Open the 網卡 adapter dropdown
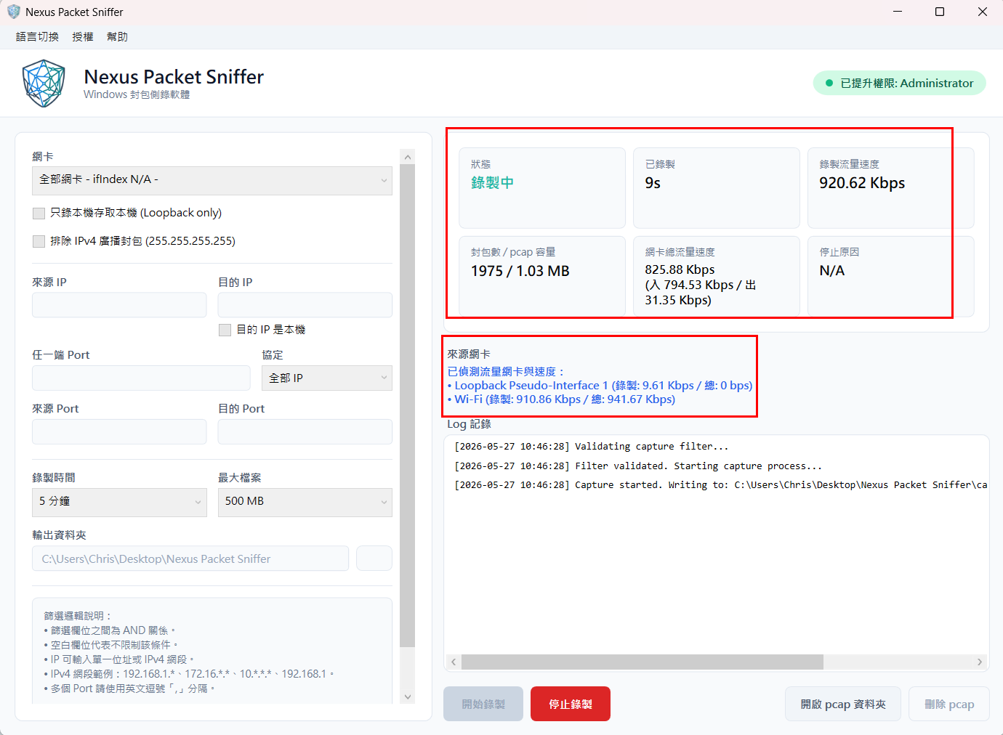1003x735 pixels. pyautogui.click(x=212, y=180)
